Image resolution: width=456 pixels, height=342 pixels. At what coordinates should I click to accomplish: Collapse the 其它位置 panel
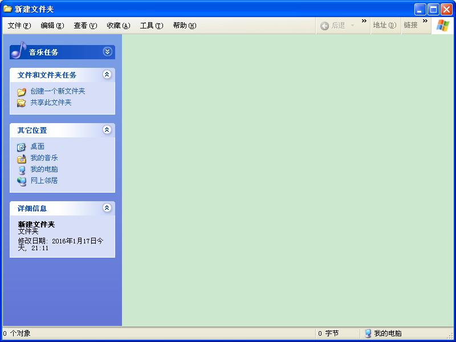[x=107, y=130]
